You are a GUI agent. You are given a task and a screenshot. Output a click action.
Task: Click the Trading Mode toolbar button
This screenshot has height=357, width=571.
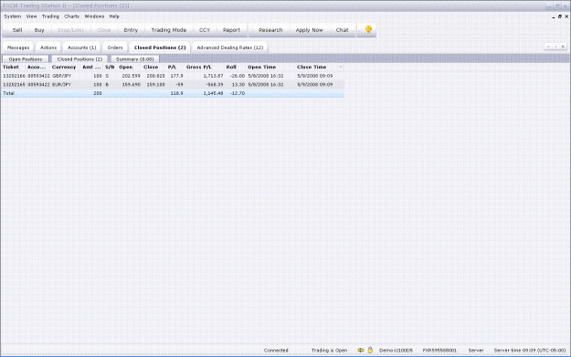169,30
